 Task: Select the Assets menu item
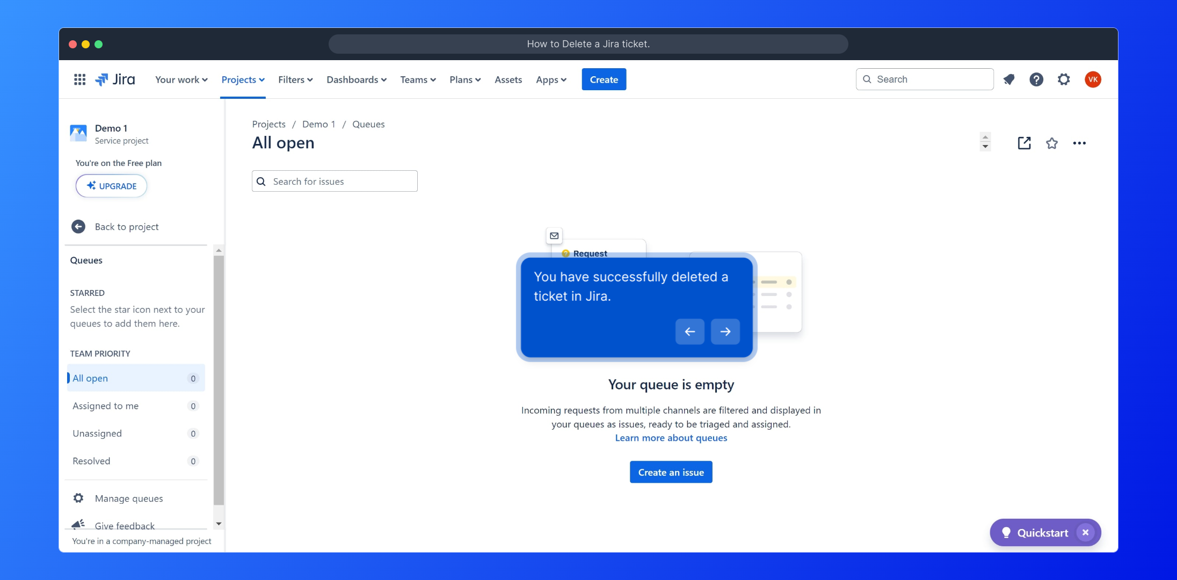click(x=508, y=79)
